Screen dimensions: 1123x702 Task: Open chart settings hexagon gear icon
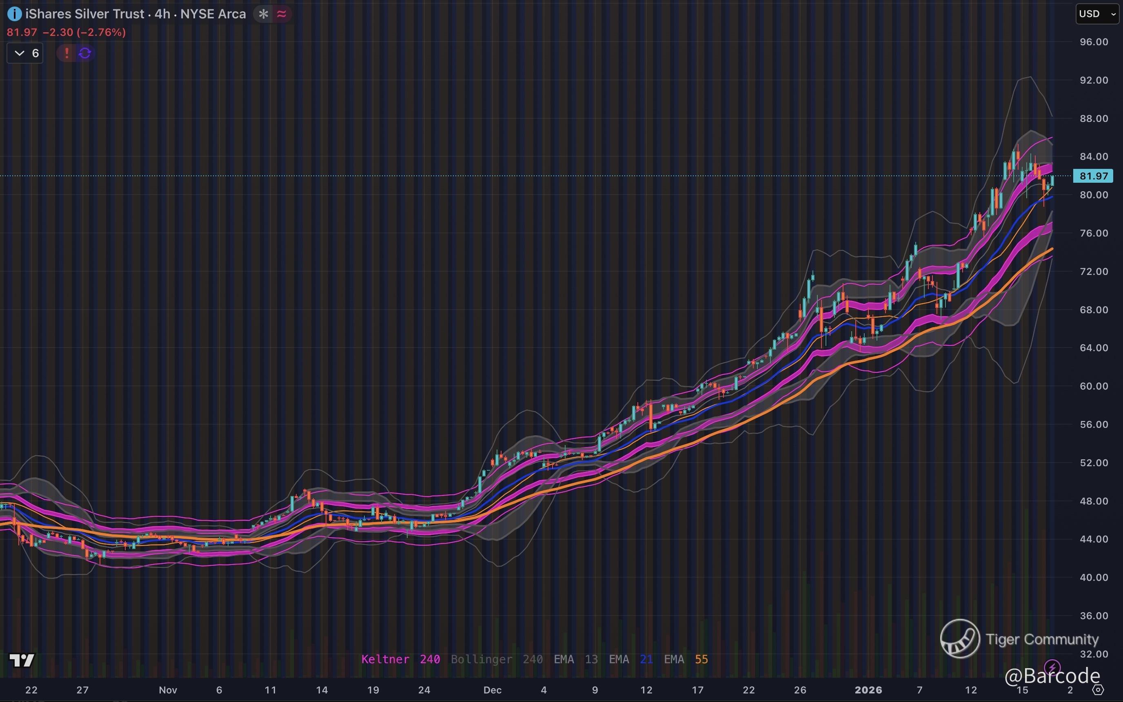tap(1097, 690)
